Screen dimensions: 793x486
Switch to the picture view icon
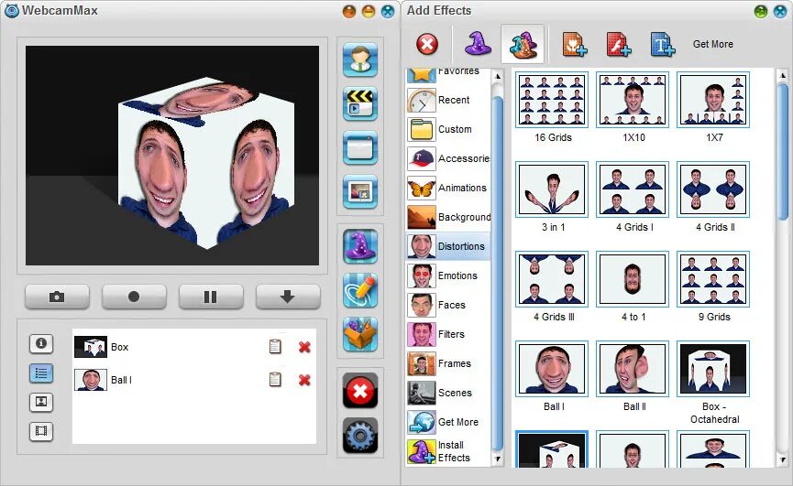pos(41,402)
